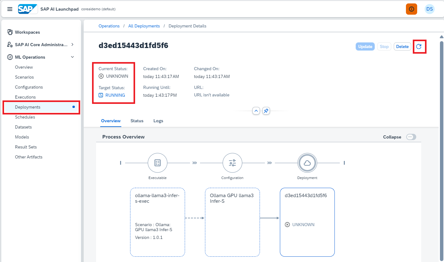Image resolution: width=444 pixels, height=262 pixels.
Task: Go to Operations breadcrumb link
Action: 109,26
